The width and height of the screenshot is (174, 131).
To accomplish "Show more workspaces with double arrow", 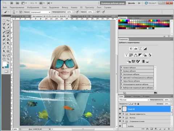I will click(139, 3).
